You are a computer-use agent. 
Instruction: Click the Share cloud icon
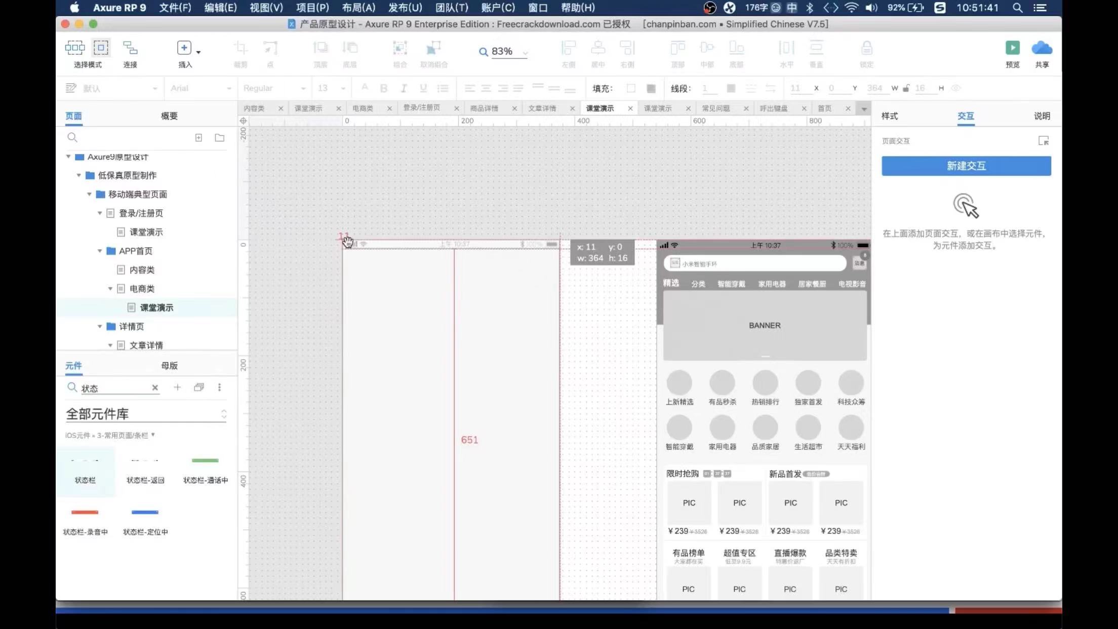pos(1042,48)
